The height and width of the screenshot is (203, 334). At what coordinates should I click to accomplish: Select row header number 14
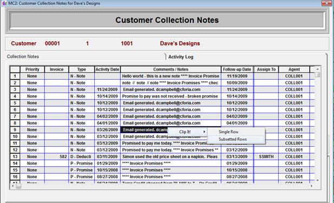tap(15, 163)
